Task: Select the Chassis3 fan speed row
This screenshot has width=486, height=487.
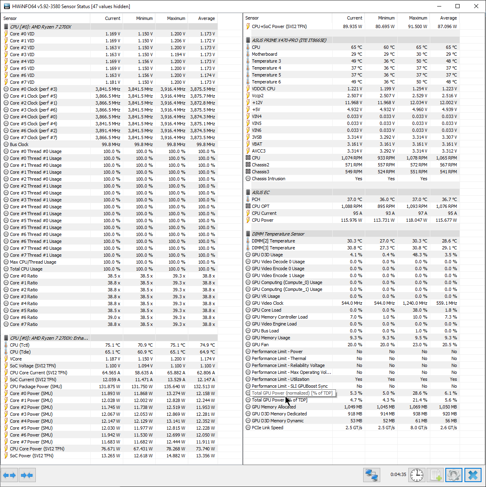Action: [351, 172]
